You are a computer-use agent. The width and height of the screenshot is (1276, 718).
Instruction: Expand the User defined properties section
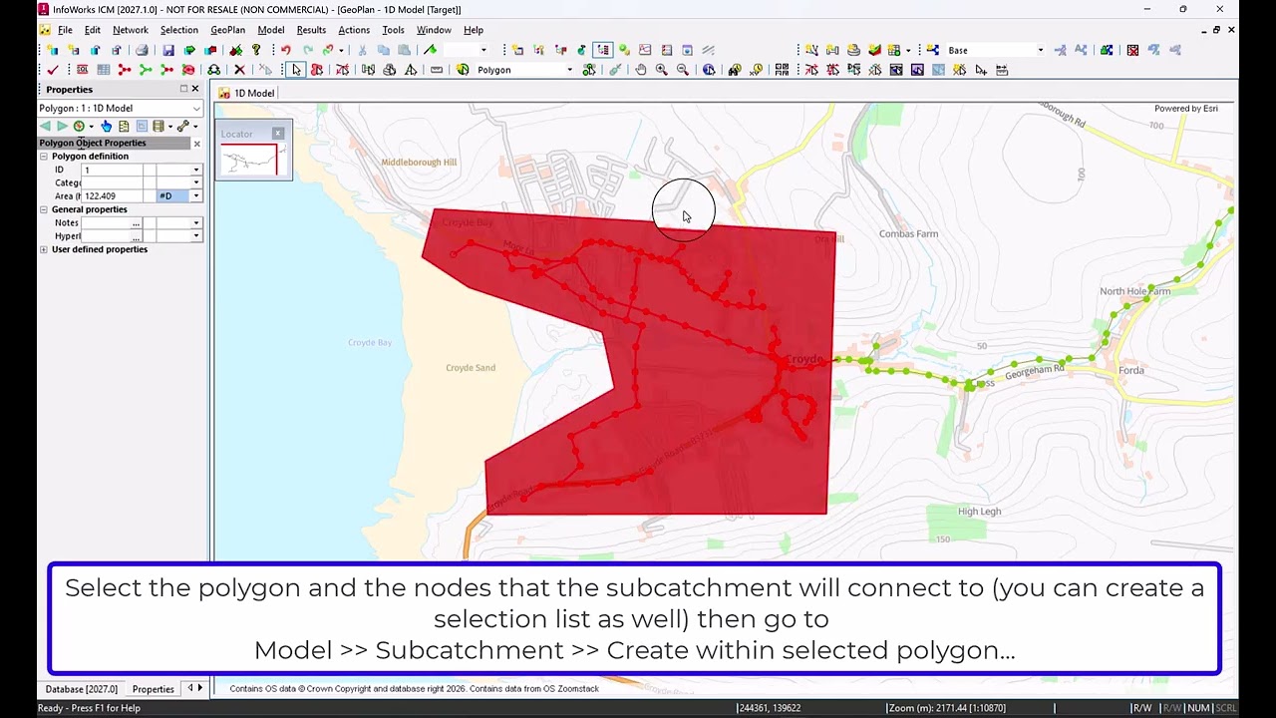(x=44, y=249)
